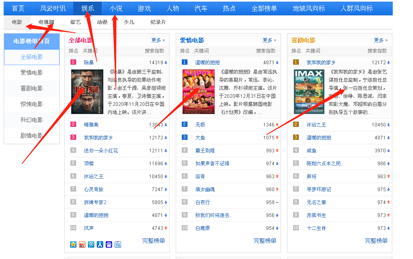Click the 除暴 movie poster
The image size is (413, 259).
(x=86, y=92)
